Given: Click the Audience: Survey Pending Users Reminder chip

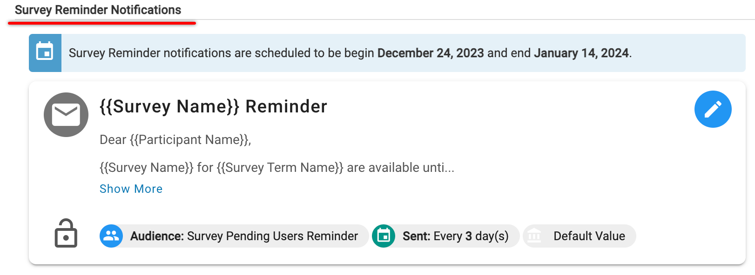Looking at the screenshot, I should pos(244,236).
